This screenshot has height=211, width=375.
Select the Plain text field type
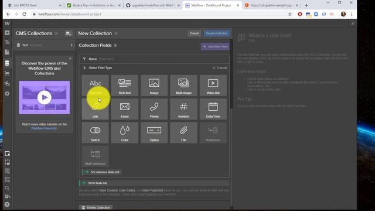(95, 86)
